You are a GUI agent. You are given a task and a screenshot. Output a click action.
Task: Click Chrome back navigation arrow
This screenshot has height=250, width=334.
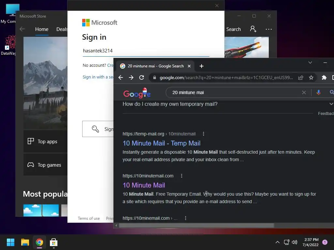tap(121, 77)
